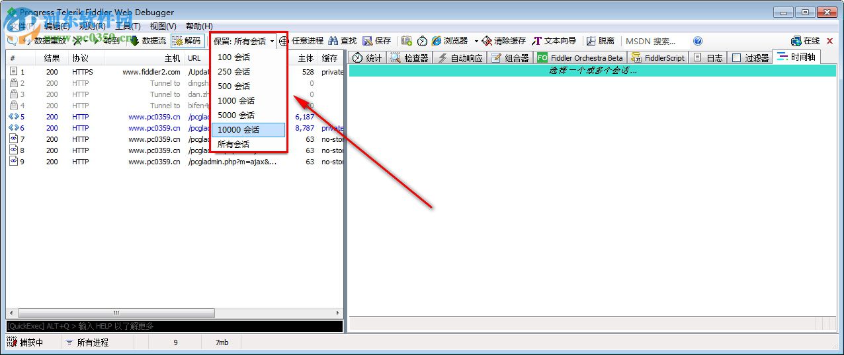Select 500 会话 option
This screenshot has width=844, height=355.
249,86
